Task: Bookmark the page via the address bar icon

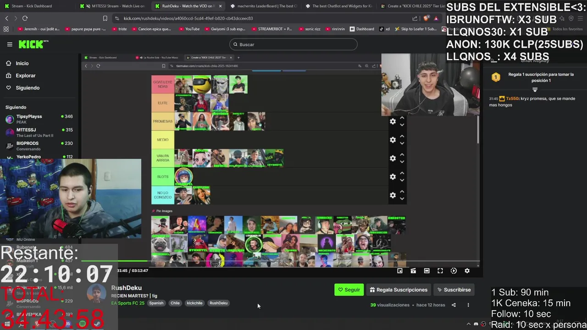Action: pos(105,18)
